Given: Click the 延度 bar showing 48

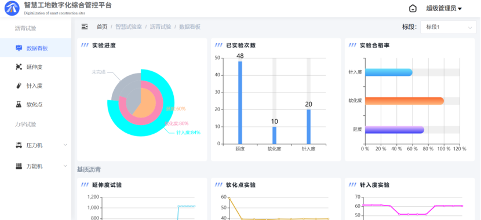Looking at the screenshot, I should [240, 102].
